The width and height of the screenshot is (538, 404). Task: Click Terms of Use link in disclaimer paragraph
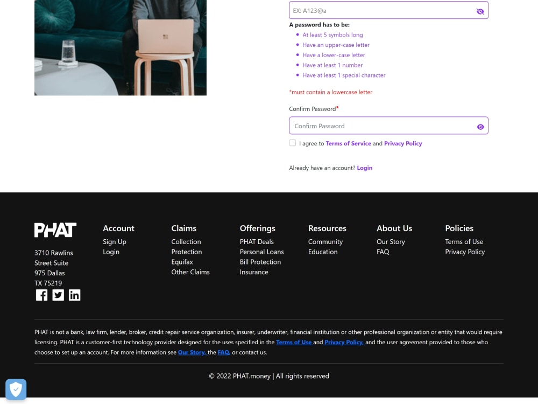tap(294, 342)
